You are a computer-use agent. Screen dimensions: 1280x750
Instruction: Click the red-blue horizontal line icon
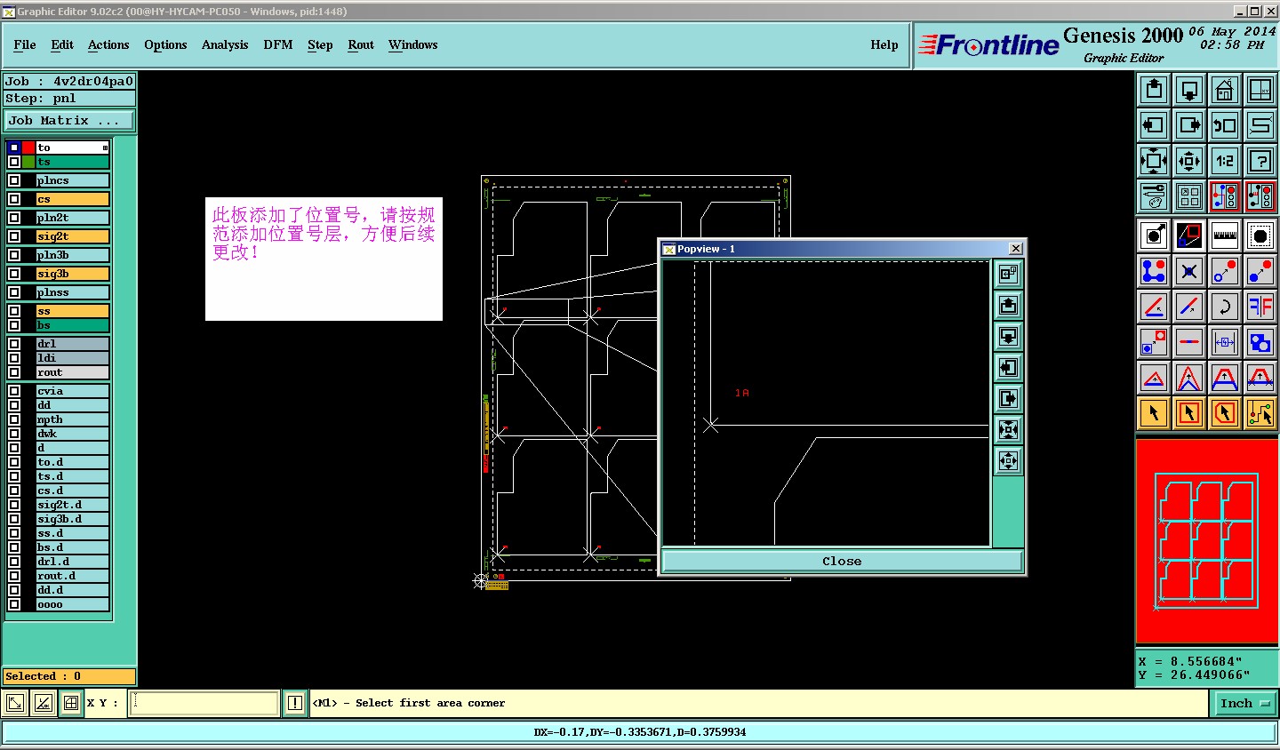point(1189,342)
